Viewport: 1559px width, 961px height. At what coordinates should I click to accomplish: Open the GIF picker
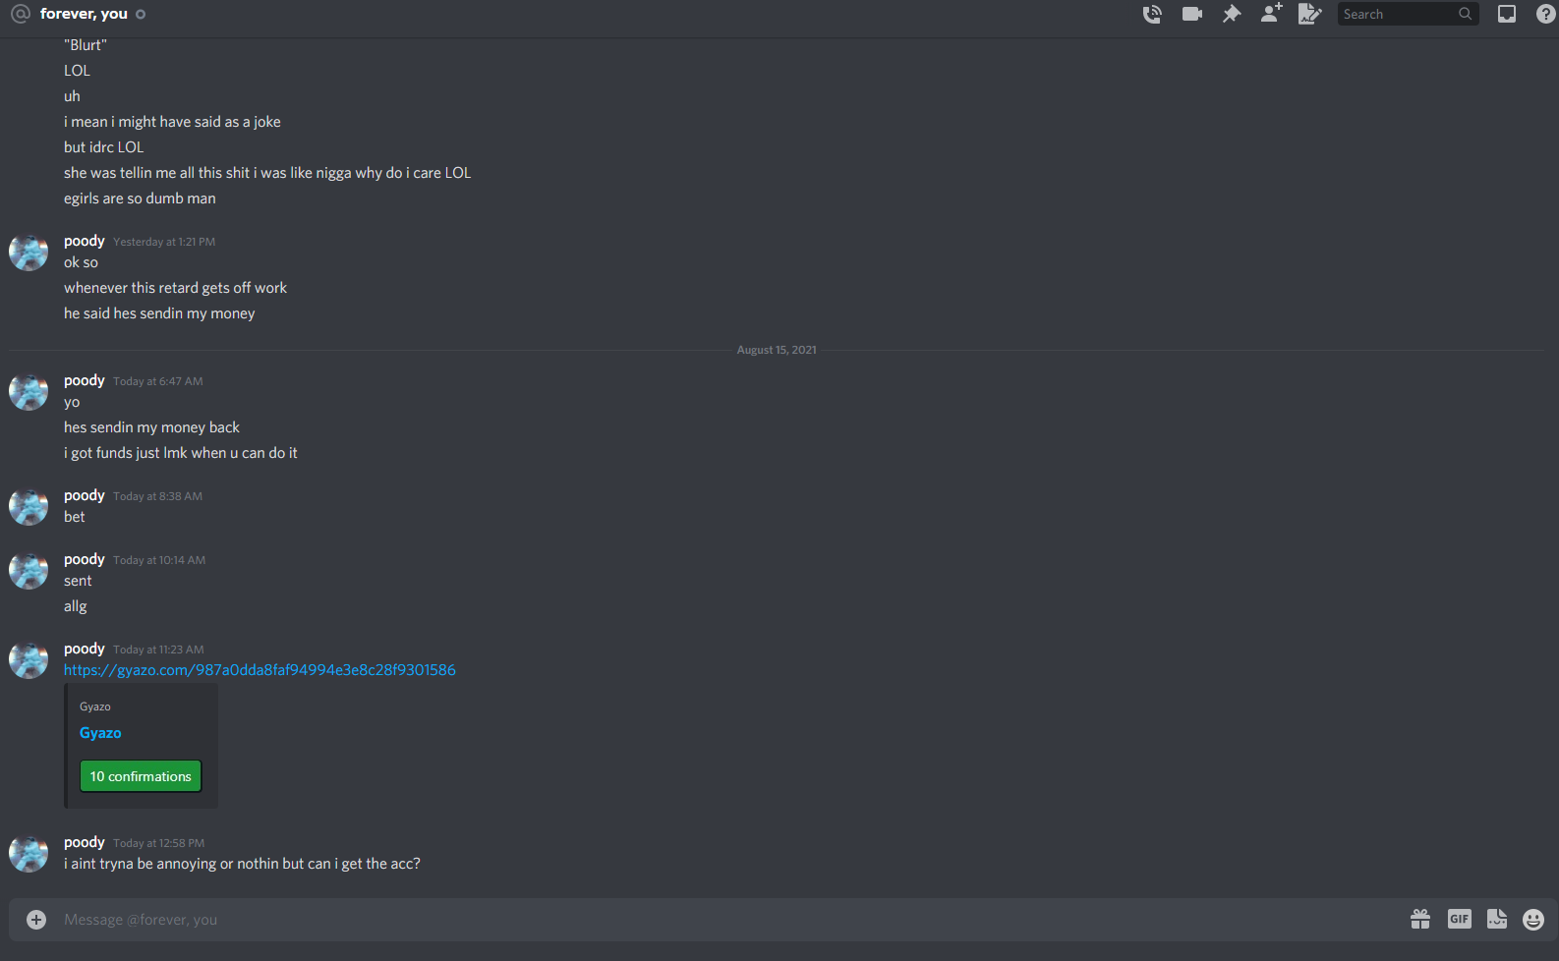point(1459,919)
